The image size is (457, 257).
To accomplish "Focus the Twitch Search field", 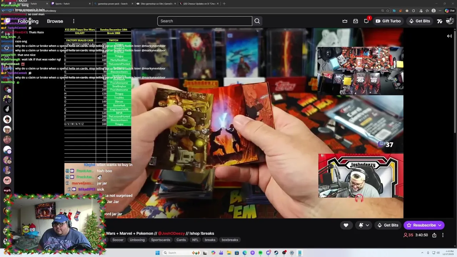I will (x=205, y=21).
